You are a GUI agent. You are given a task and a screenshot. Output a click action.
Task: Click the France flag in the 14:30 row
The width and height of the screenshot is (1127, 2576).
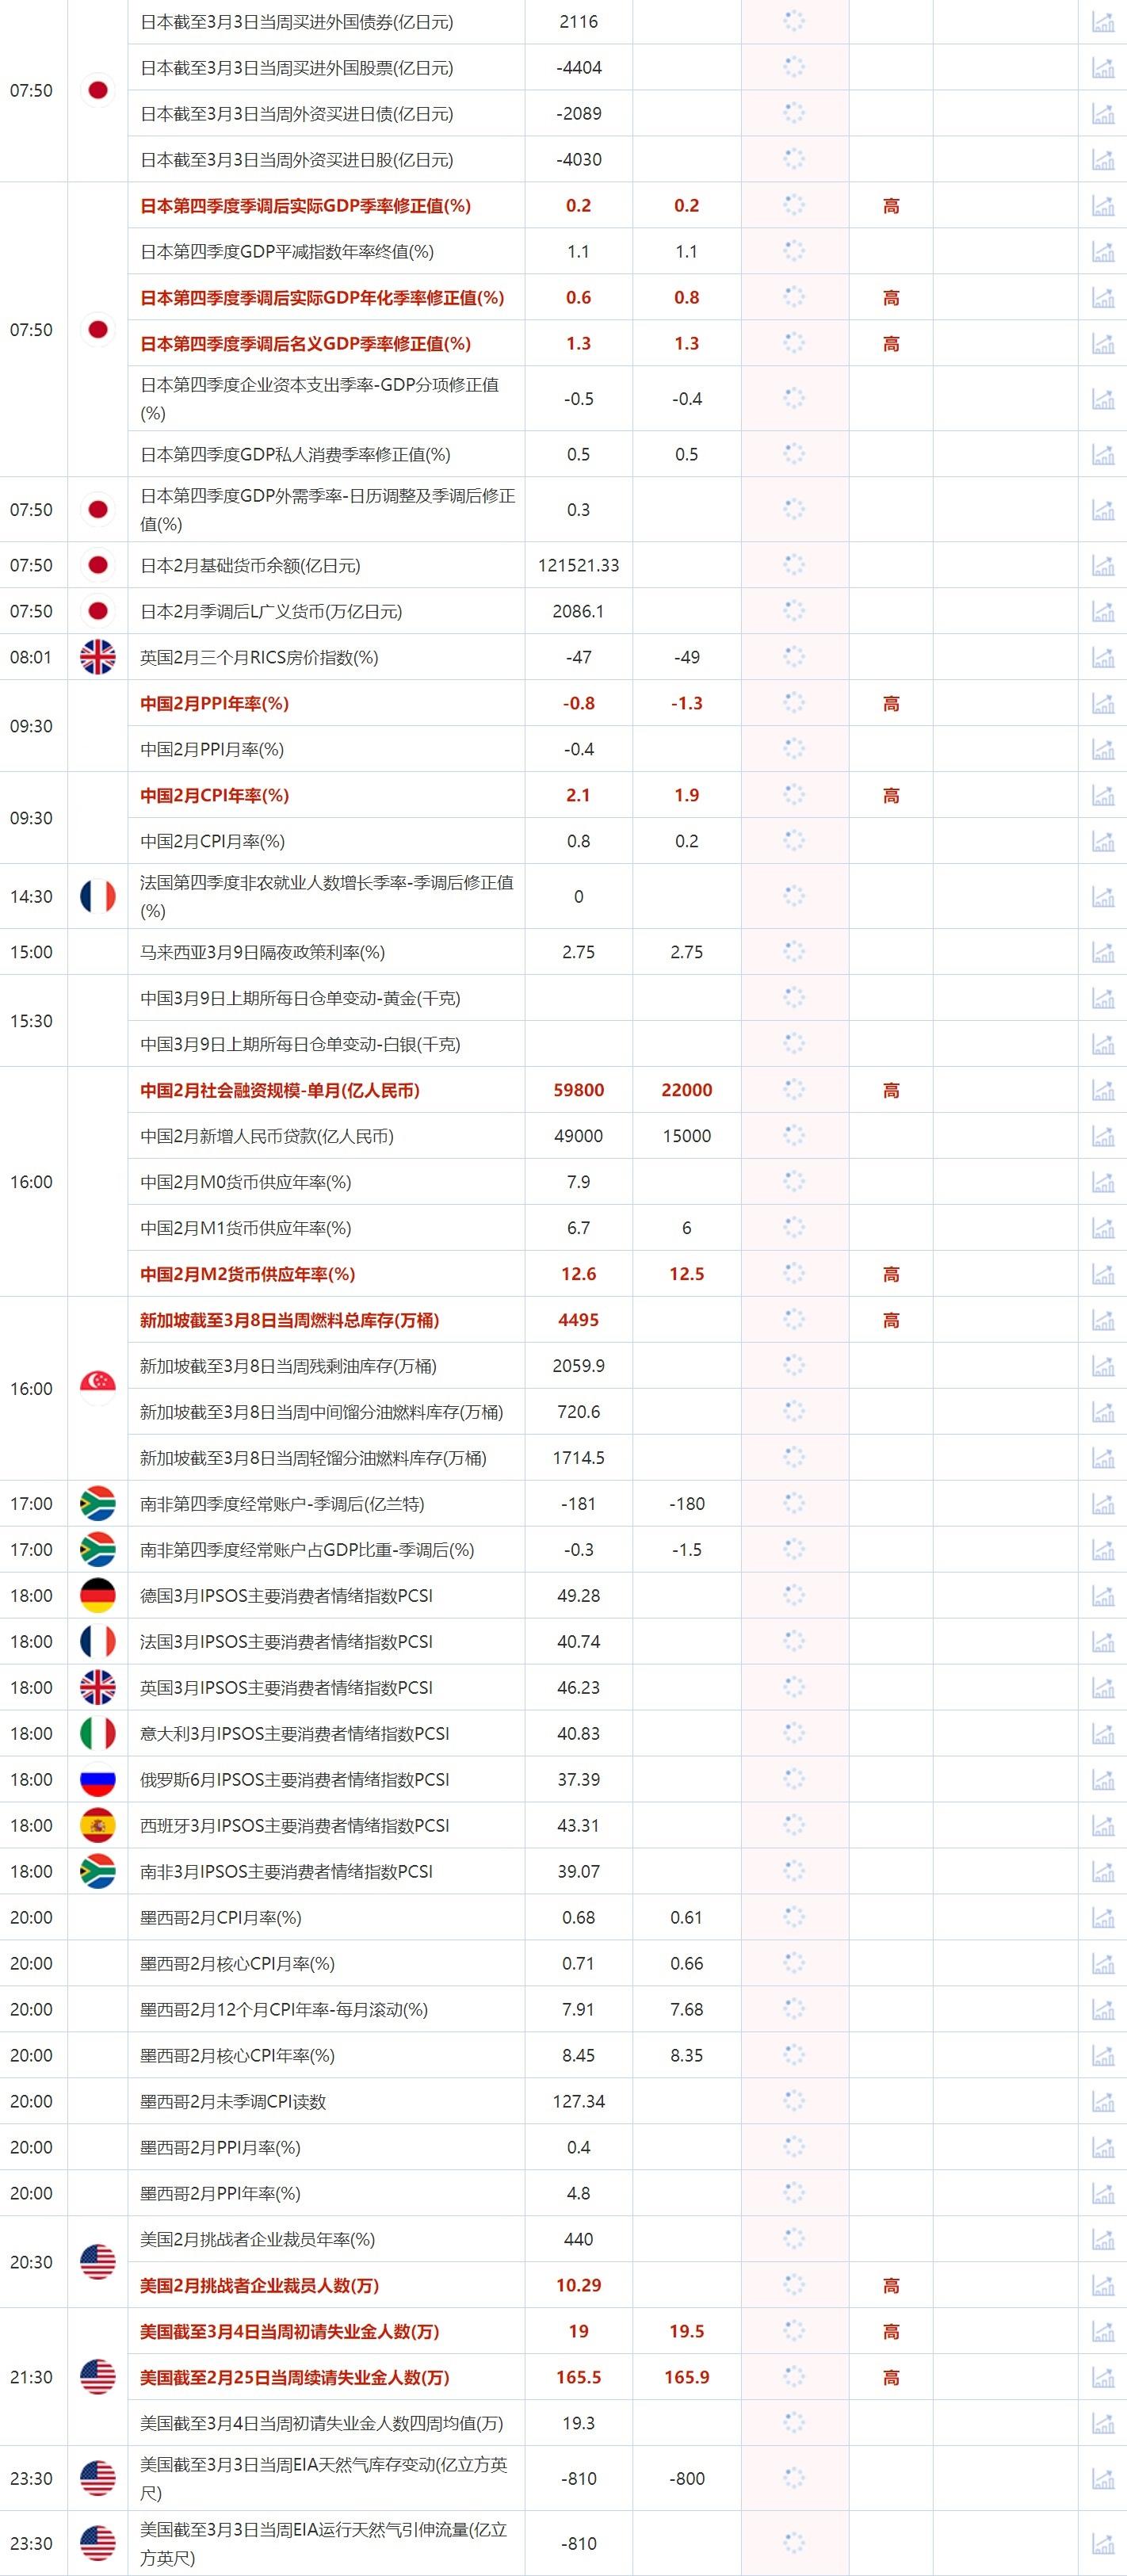pos(98,897)
